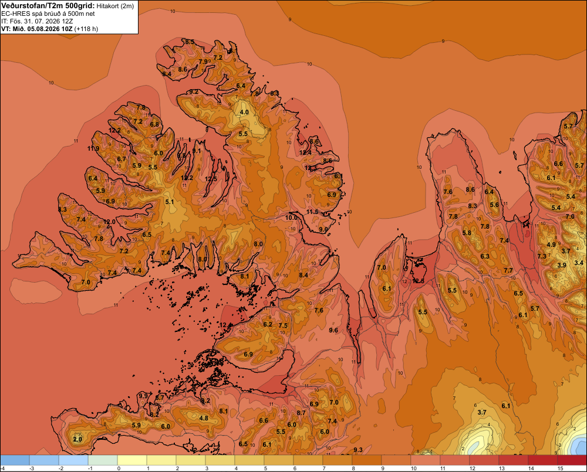Click the 7.0 label on western peninsula

pos(86,282)
